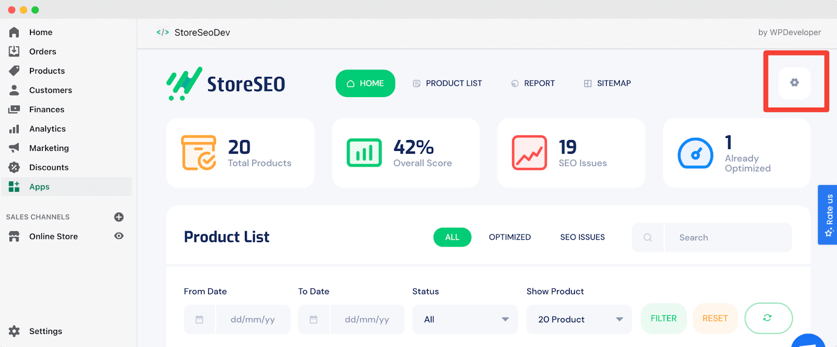Click the From Date dd/mm/yy field
The height and width of the screenshot is (347, 837).
[252, 319]
